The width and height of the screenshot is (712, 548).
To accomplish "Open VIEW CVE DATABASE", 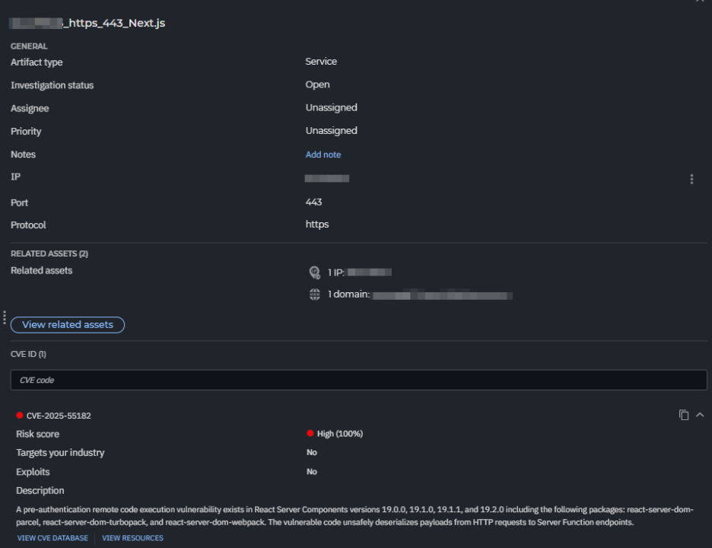I will pyautogui.click(x=52, y=537).
